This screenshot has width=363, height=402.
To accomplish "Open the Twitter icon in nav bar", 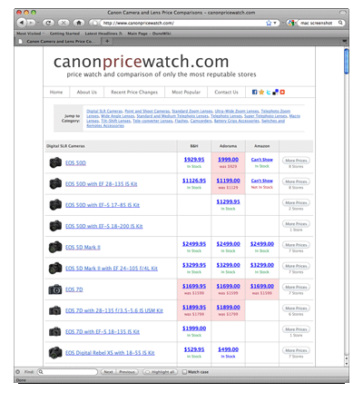I will (x=269, y=92).
